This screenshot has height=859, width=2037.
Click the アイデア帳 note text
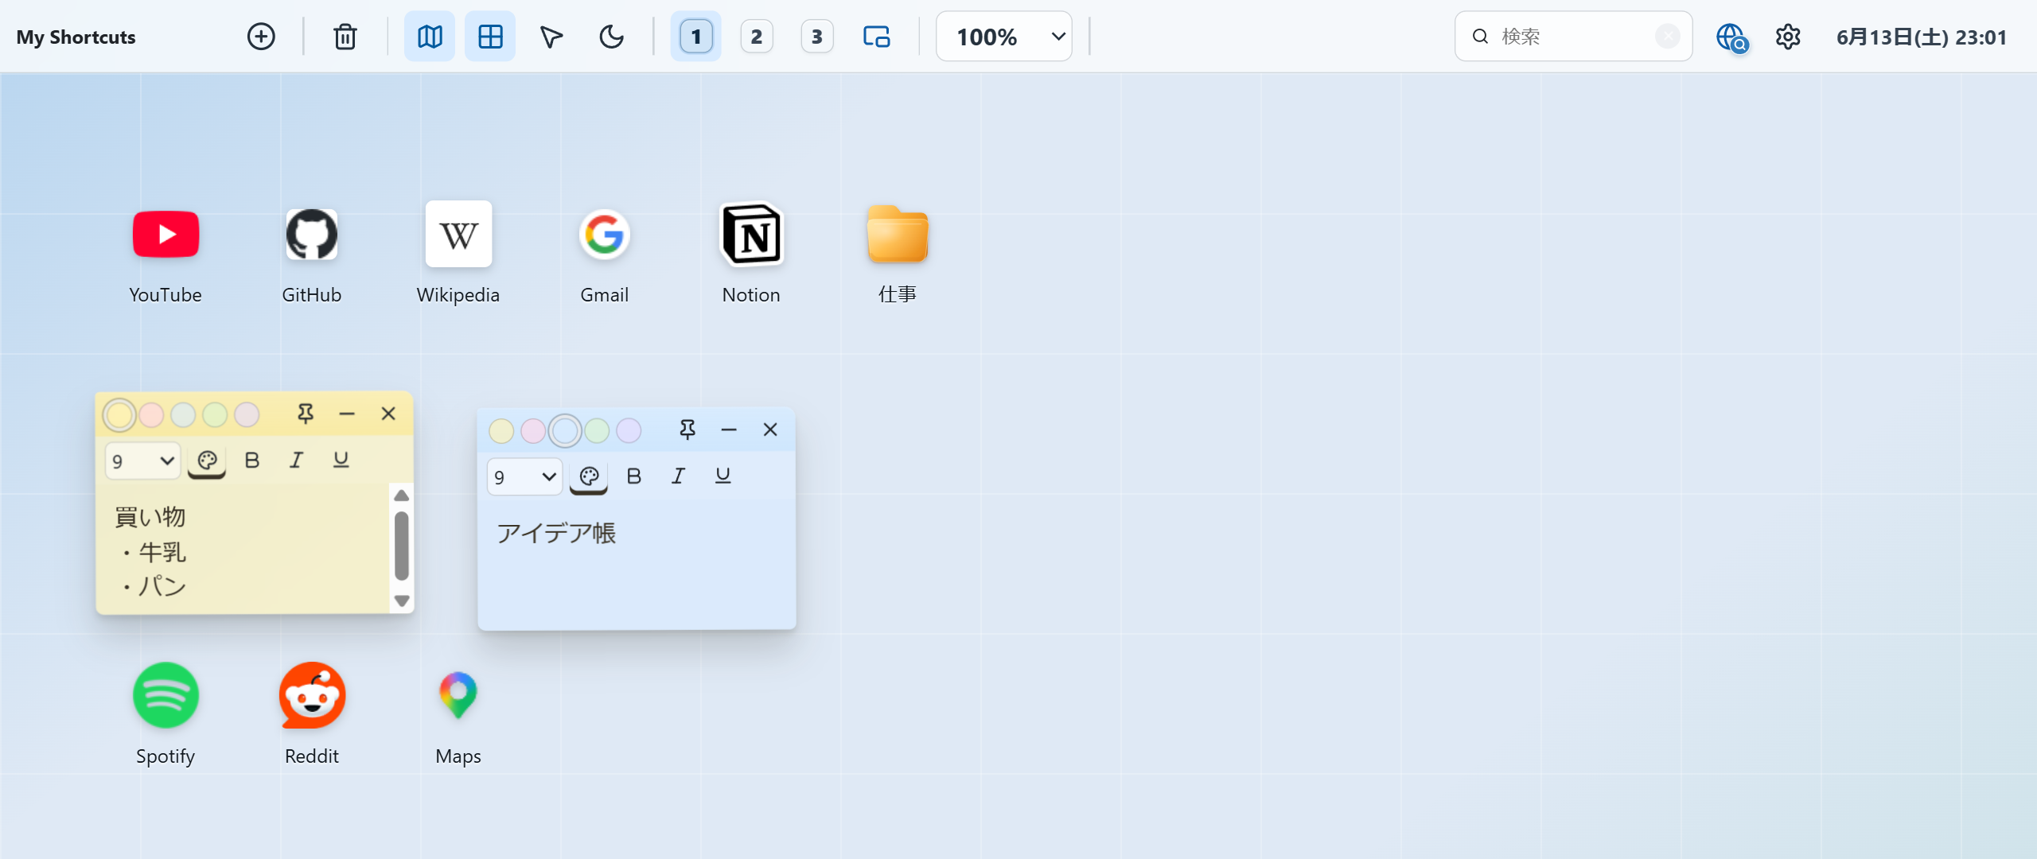point(556,533)
